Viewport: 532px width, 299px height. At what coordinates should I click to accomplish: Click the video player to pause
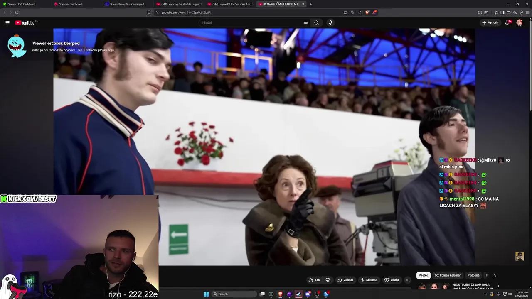point(264,147)
